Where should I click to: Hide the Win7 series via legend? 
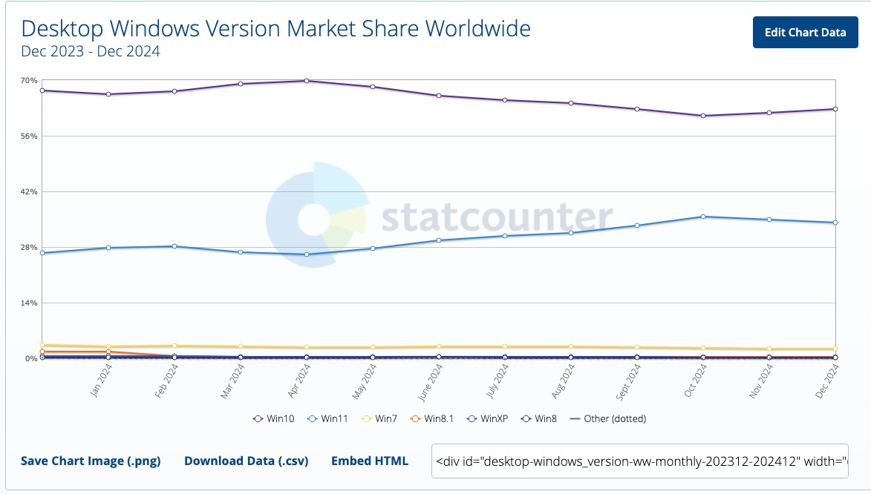379,418
